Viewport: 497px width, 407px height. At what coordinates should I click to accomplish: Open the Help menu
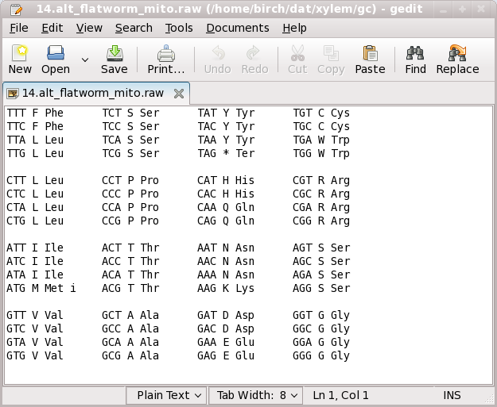pos(294,28)
